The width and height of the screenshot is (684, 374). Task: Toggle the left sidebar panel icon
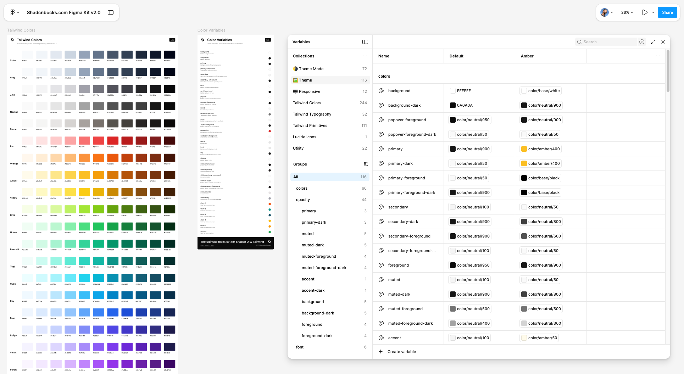[x=111, y=12]
